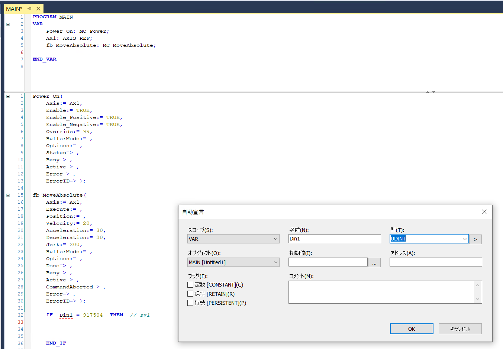Click the Execute:= line

(64, 209)
